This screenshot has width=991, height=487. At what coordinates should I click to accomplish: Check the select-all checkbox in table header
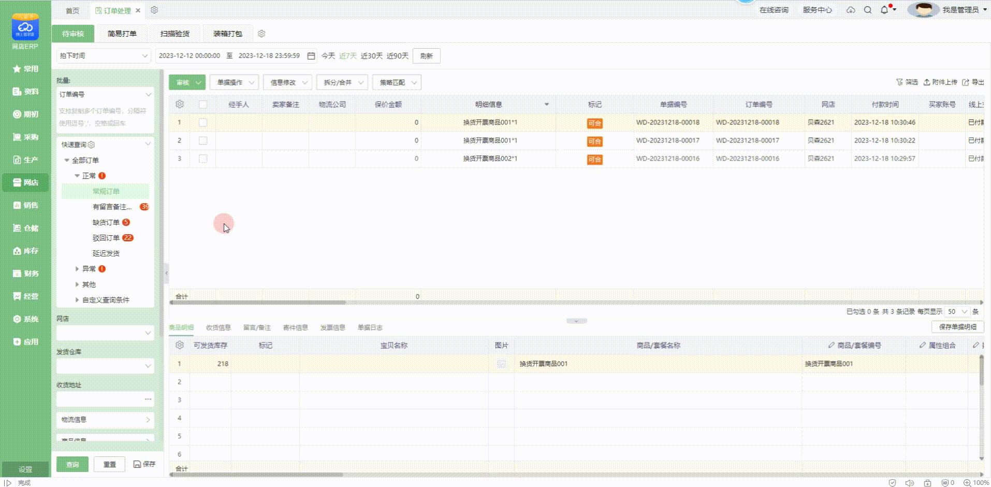203,104
